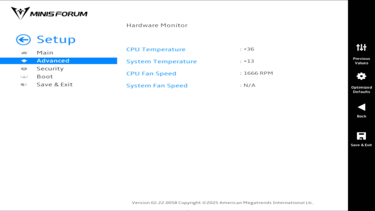Click the Back triangle icon on right
Screen dimensions: 375x211
coord(361,107)
